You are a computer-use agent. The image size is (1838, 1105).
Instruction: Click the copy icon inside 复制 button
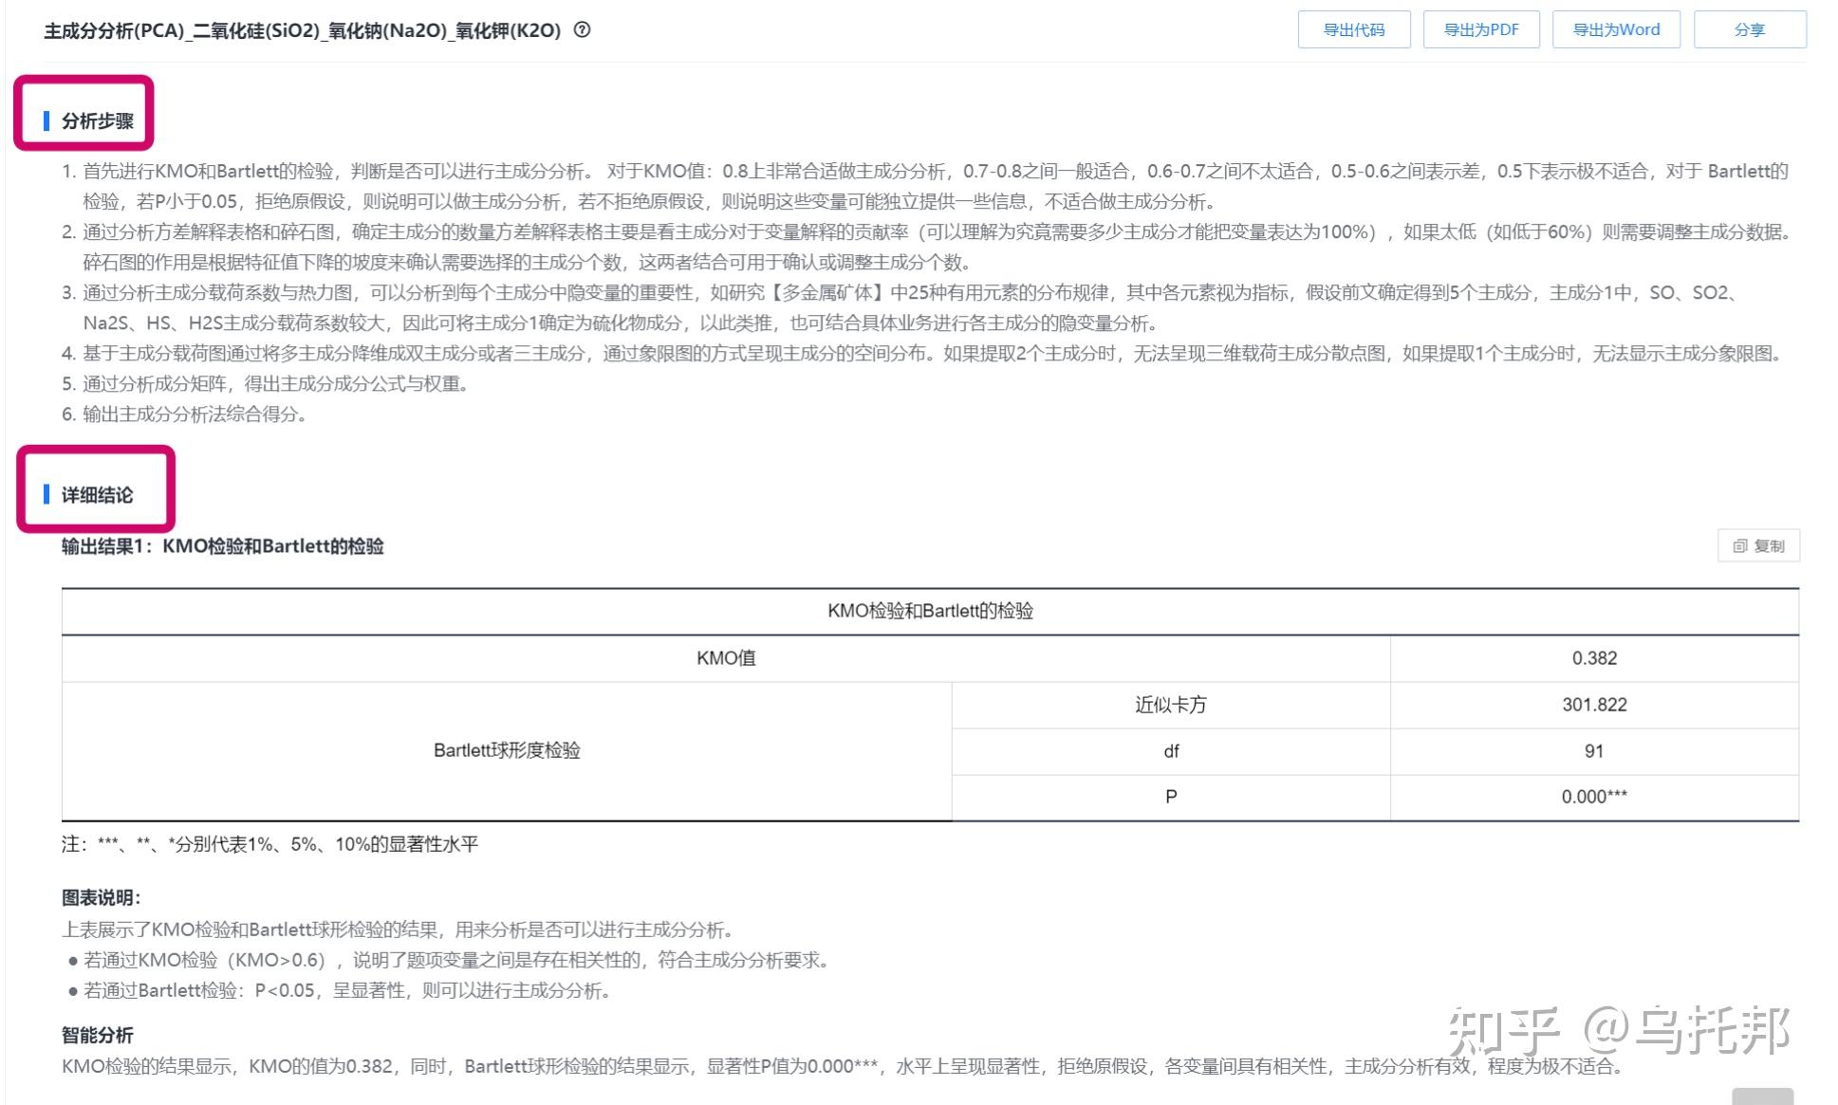(1739, 546)
